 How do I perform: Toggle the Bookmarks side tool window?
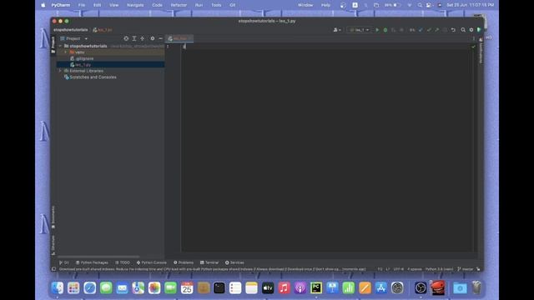click(x=53, y=217)
